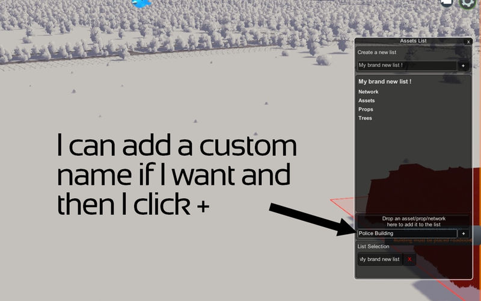Expand the Network category
The height and width of the screenshot is (301, 481).
[368, 92]
